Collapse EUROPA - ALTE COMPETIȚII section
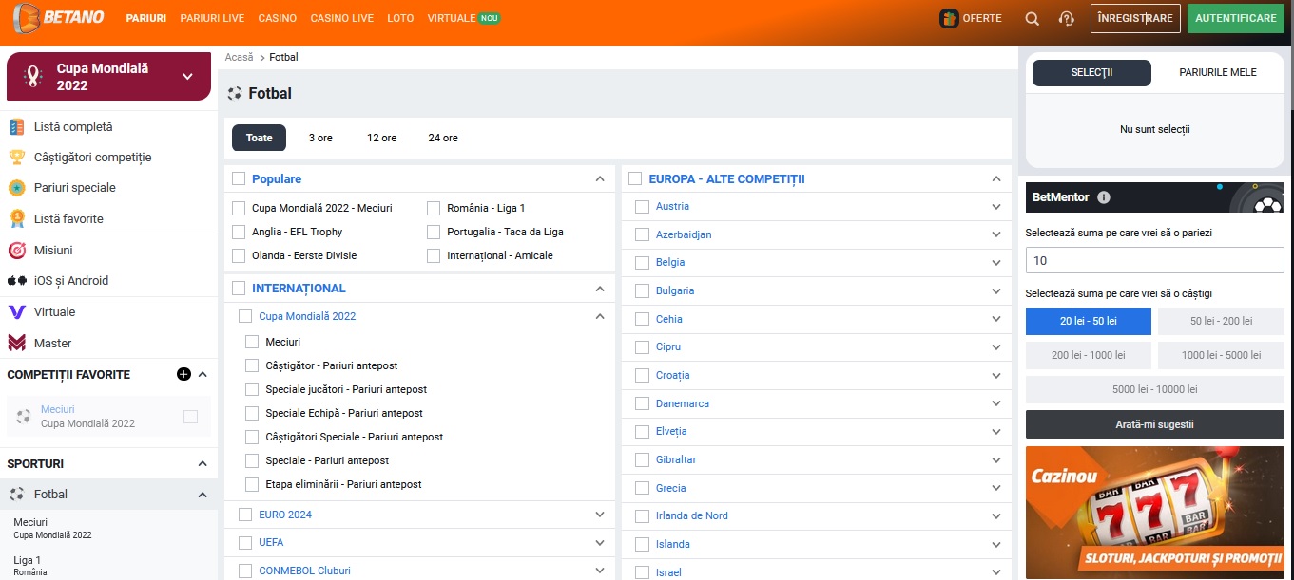Viewport: 1294px width, 580px height. click(x=996, y=178)
